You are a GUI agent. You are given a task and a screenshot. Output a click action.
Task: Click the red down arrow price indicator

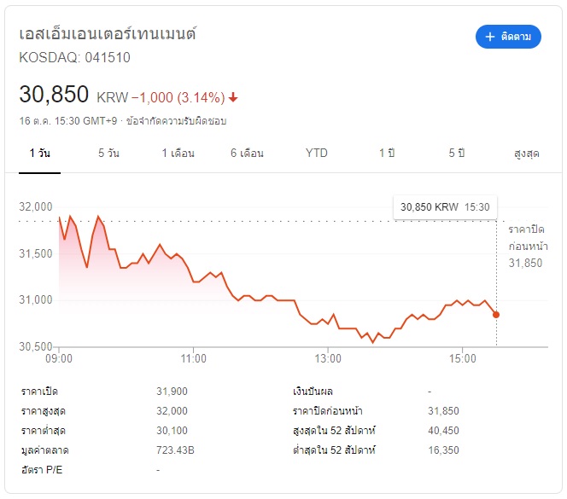click(233, 97)
